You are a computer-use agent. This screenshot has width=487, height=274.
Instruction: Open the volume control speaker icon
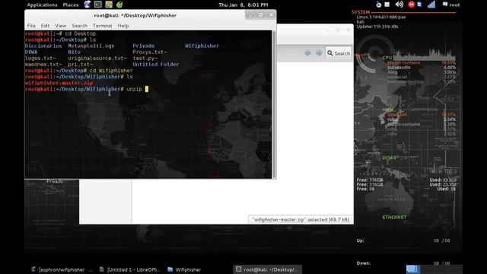coord(399,5)
